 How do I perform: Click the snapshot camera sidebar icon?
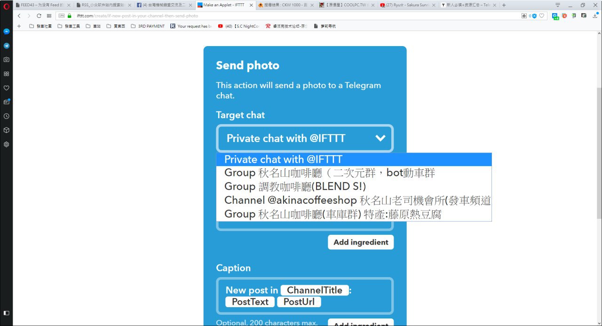coord(6,60)
